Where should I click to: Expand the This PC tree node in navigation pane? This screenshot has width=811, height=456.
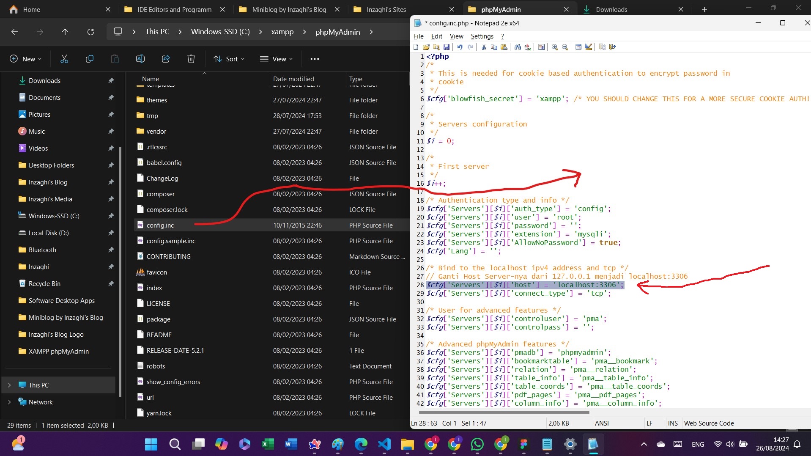coord(9,385)
